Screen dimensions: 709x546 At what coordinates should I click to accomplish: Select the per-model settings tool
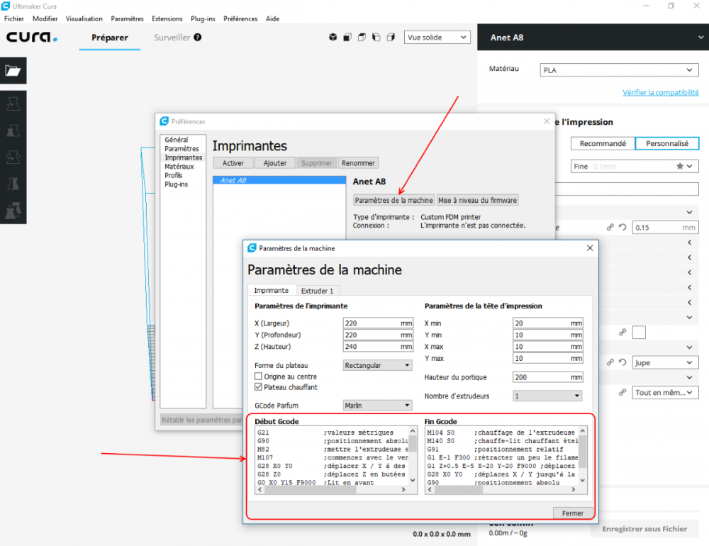13,211
